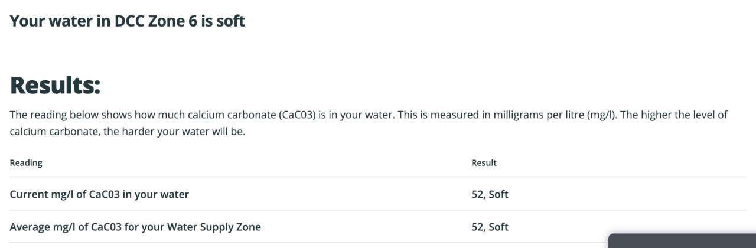This screenshot has width=756, height=248.
Task: Click the 'Your water in DCC Zone 6 is soft' heading
Action: pyautogui.click(x=128, y=21)
